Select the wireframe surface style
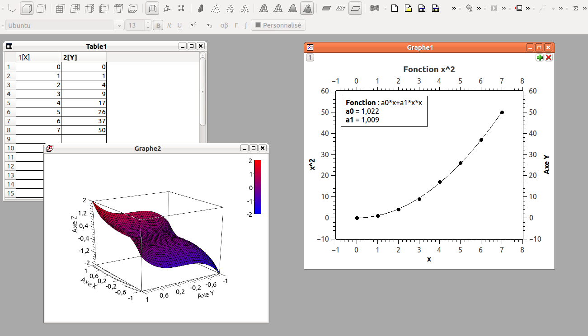Screen dimensions: 588x336 [264, 8]
